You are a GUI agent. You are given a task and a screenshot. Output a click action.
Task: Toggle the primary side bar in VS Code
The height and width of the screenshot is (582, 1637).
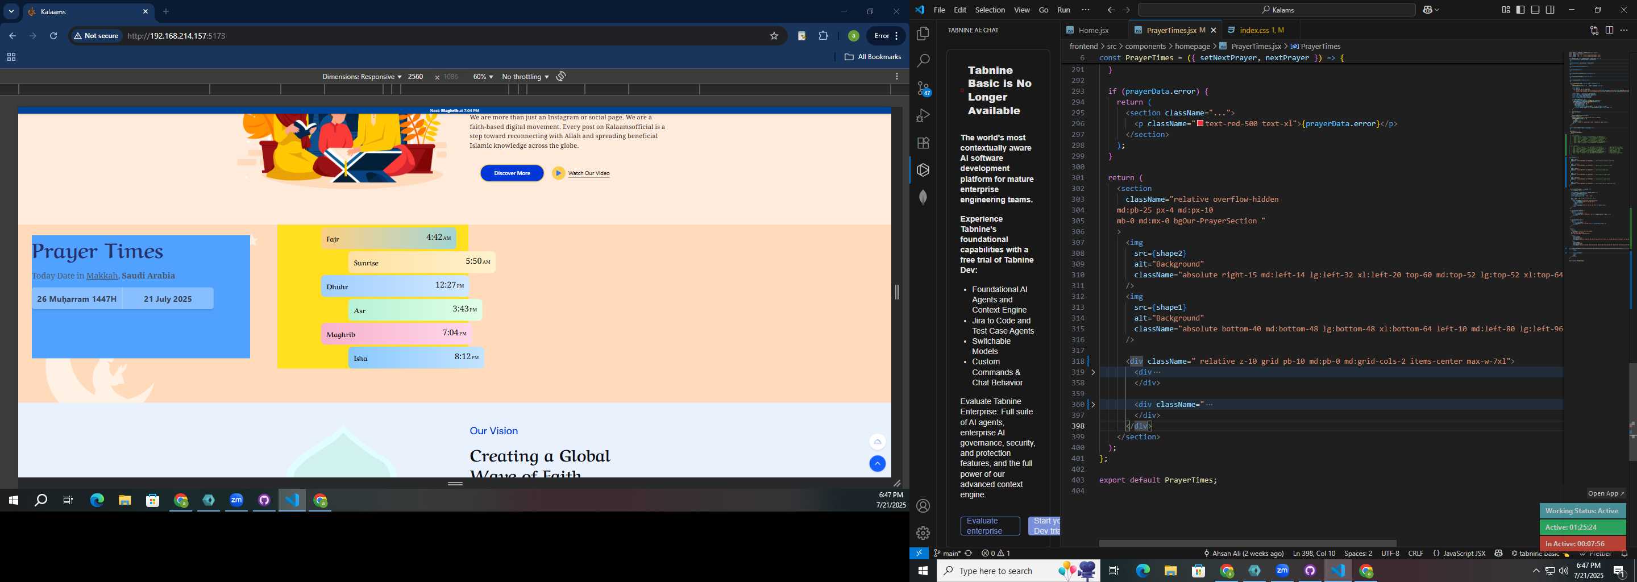(x=1520, y=10)
